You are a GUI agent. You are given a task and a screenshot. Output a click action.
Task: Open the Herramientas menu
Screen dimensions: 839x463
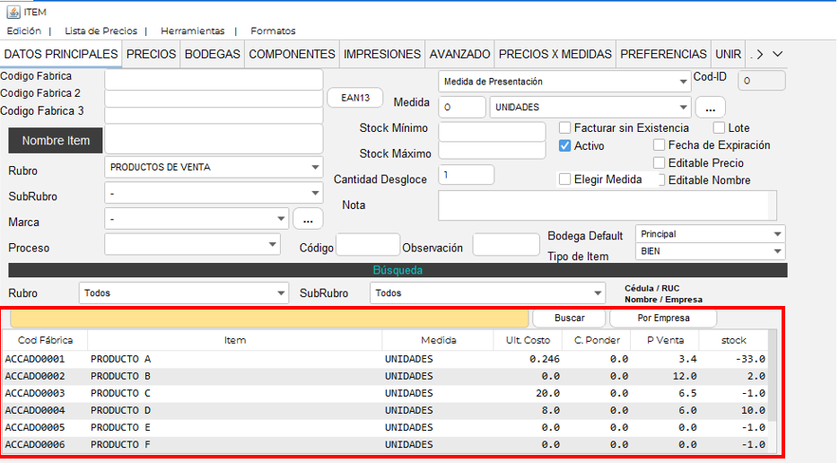click(x=192, y=31)
